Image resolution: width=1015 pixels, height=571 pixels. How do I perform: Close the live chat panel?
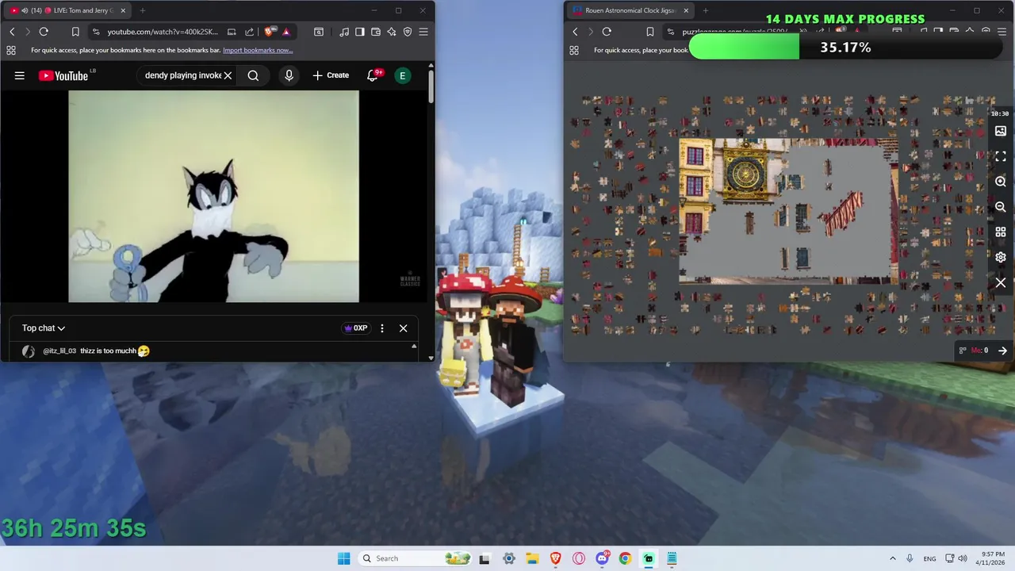[403, 328]
